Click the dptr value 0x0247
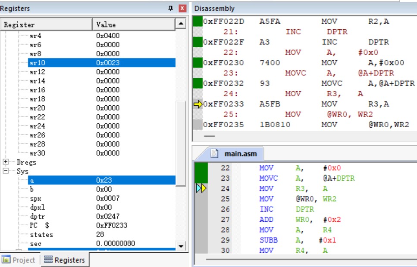The height and width of the screenshot is (267, 417). pyautogui.click(x=108, y=216)
